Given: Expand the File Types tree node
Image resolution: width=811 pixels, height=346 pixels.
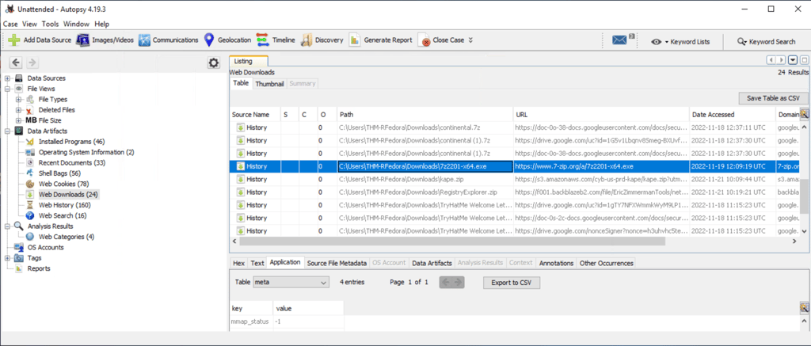Looking at the screenshot, I should 19,99.
